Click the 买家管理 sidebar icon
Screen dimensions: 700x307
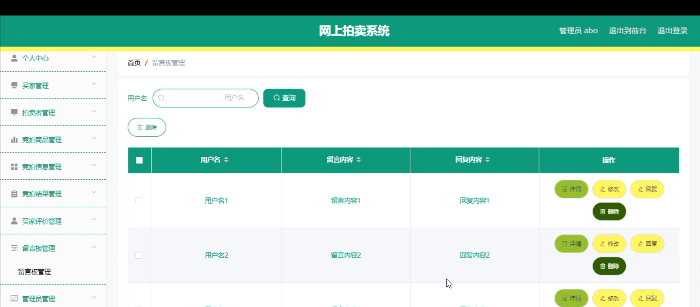coord(14,85)
